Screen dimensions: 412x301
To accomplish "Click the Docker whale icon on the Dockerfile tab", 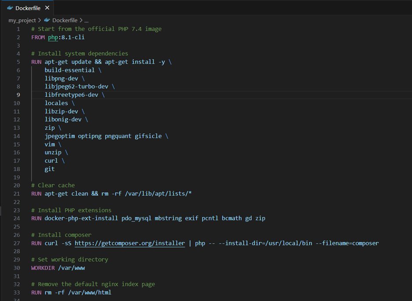I will 9,7.
